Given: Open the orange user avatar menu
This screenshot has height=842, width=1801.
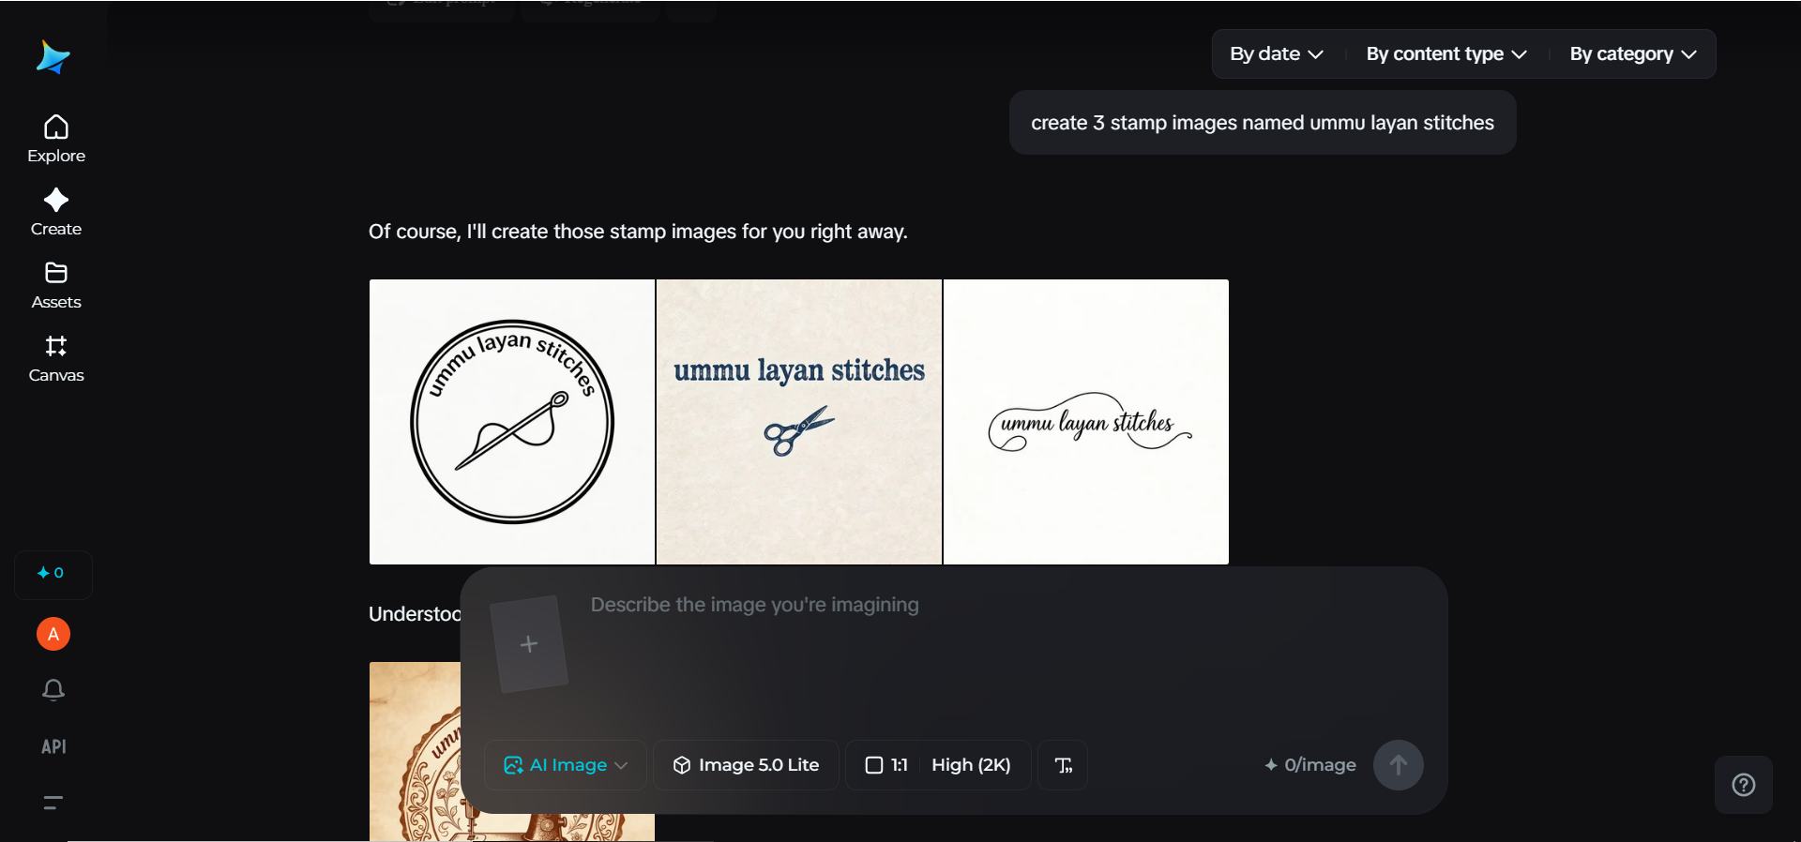Looking at the screenshot, I should coord(53,635).
